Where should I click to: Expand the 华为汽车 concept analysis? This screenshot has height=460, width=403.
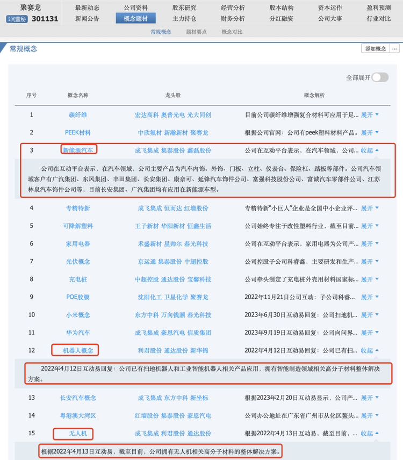(370, 333)
